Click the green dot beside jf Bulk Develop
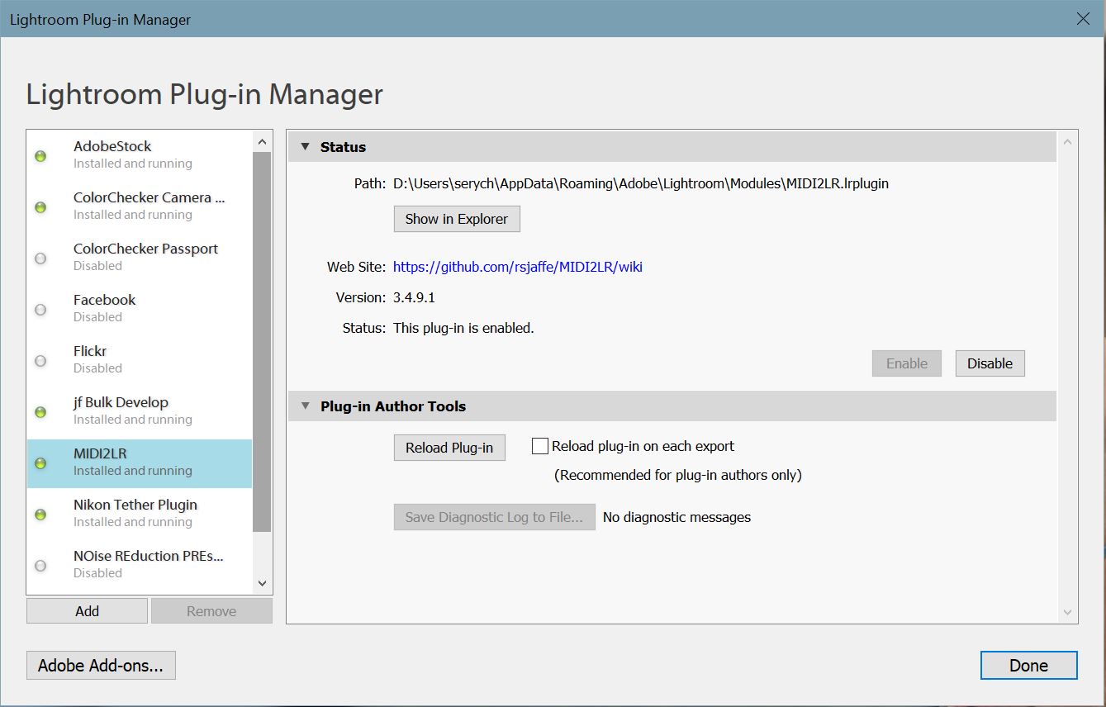The image size is (1106, 707). click(40, 412)
